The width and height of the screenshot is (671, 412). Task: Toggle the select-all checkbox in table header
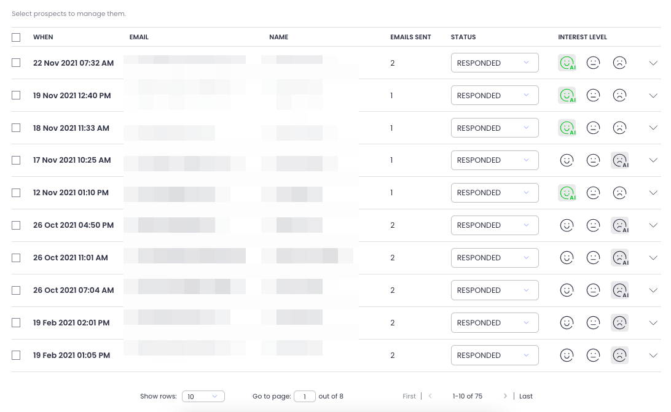(x=16, y=37)
